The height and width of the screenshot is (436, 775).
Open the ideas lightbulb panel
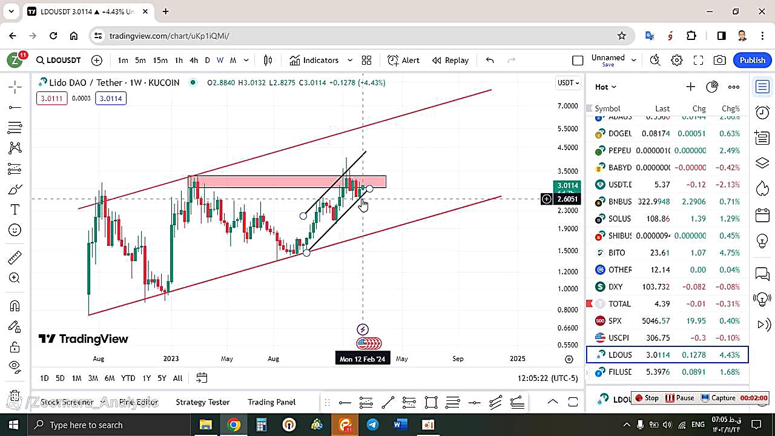[x=762, y=240]
